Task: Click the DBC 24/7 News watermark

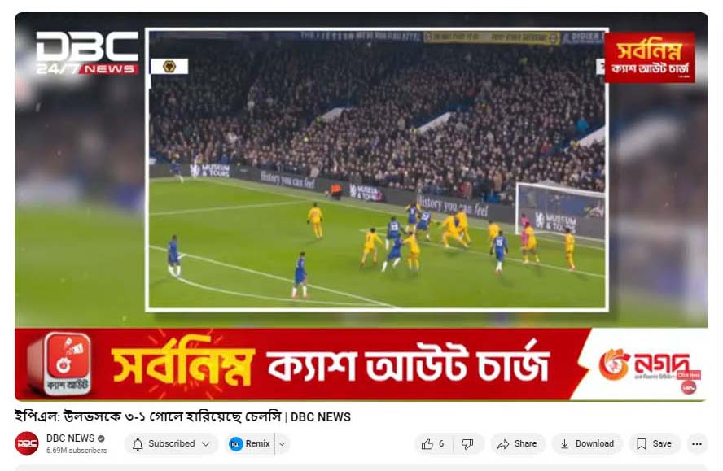Action: [87, 53]
